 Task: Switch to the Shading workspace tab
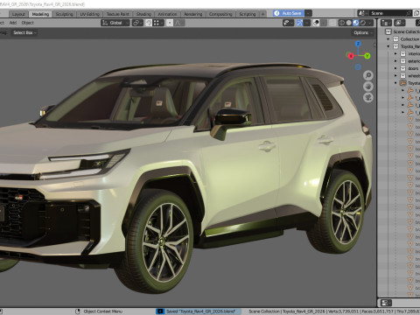[x=143, y=14]
